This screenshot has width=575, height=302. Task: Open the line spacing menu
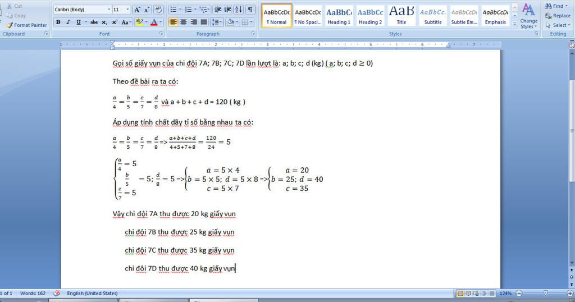coord(217,22)
